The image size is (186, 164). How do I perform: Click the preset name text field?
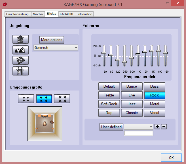click(x=138, y=133)
